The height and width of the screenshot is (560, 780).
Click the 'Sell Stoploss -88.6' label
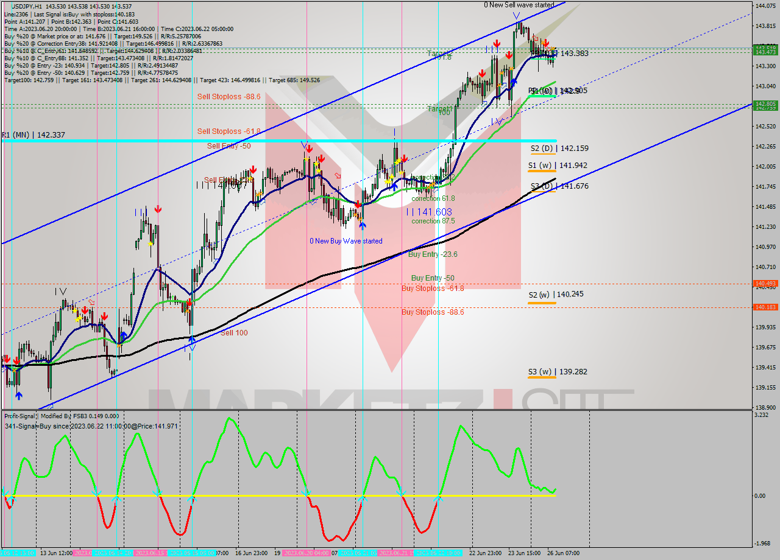229,96
